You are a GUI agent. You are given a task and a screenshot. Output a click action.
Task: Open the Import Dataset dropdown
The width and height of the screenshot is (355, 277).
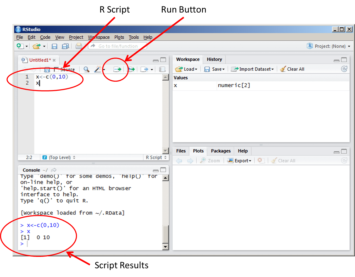pos(252,69)
